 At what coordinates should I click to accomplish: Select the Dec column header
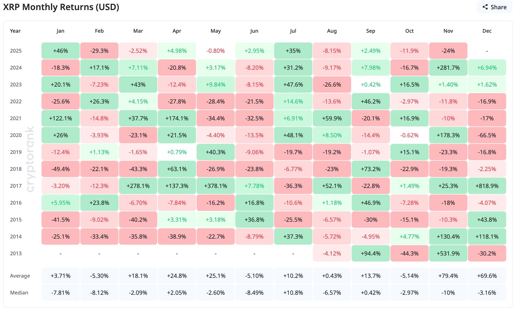[x=487, y=31]
